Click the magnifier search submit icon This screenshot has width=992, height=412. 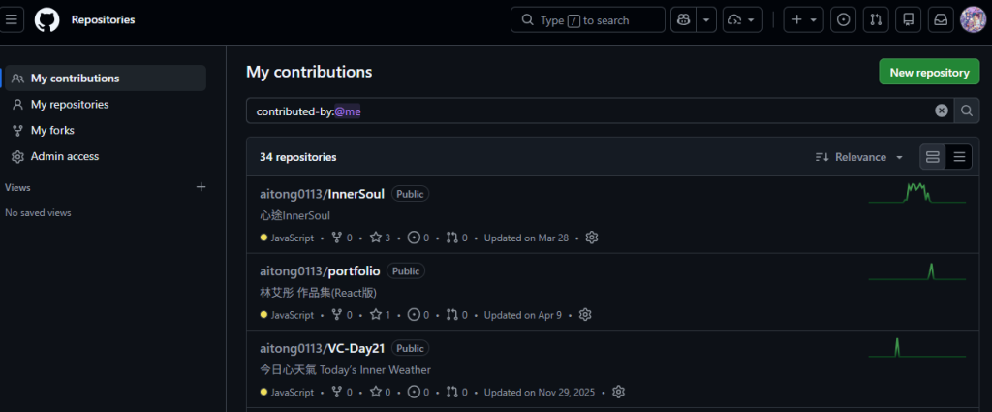coord(967,111)
